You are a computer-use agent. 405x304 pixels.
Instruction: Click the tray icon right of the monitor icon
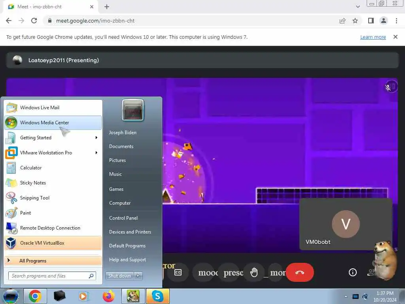pos(365,296)
